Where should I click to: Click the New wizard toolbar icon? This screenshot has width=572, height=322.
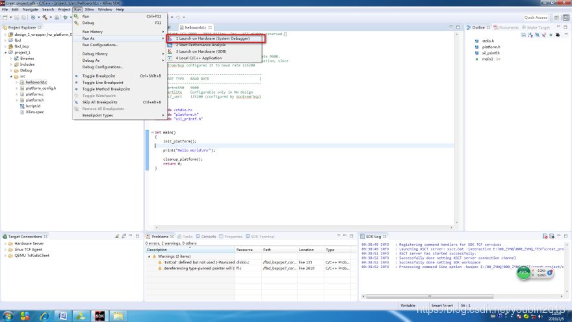5,17
